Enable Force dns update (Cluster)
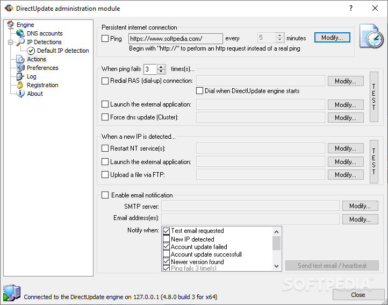388x305 pixels. (105, 117)
